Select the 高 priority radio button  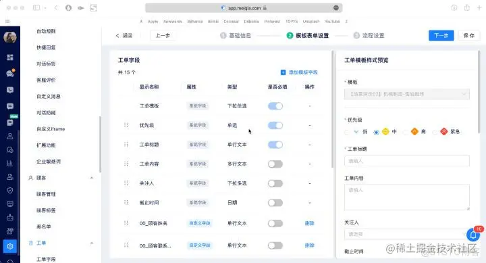[406, 133]
